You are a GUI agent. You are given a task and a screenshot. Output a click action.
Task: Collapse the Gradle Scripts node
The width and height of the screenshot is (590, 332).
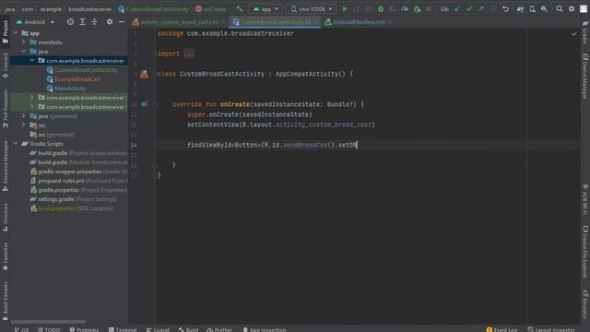click(16, 144)
